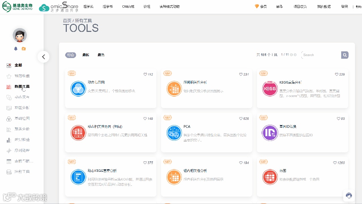Switch to the 最新 sort tab
The height and width of the screenshot is (204, 362).
tap(86, 55)
